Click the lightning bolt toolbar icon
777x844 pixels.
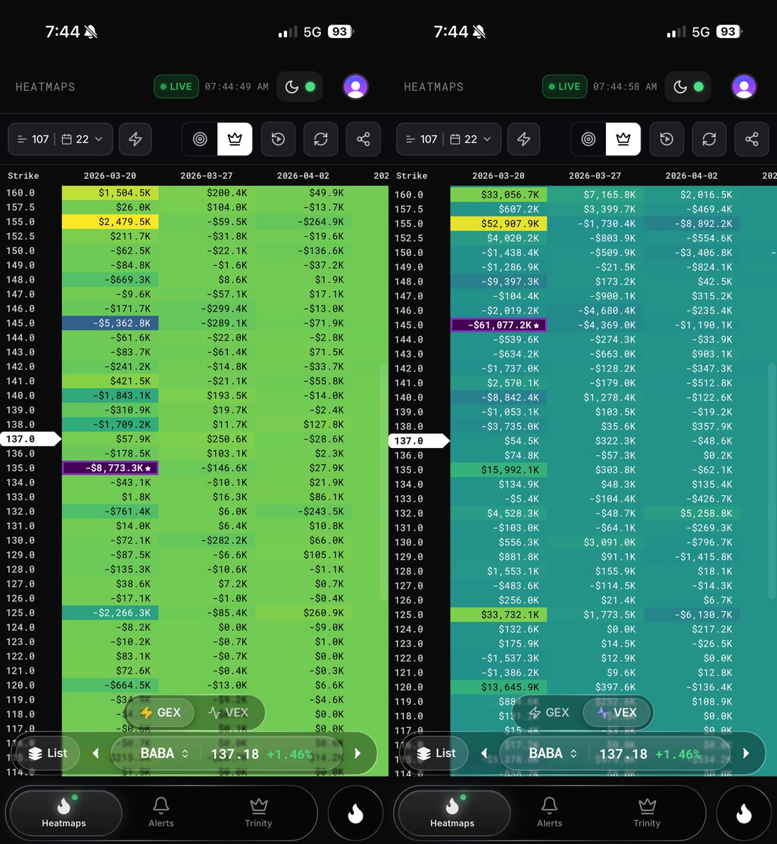pos(135,139)
